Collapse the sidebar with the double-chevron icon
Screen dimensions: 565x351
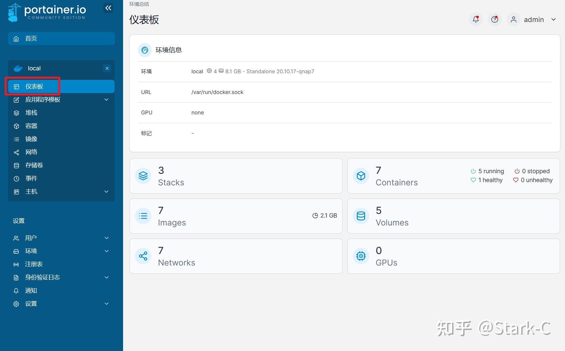click(x=108, y=8)
